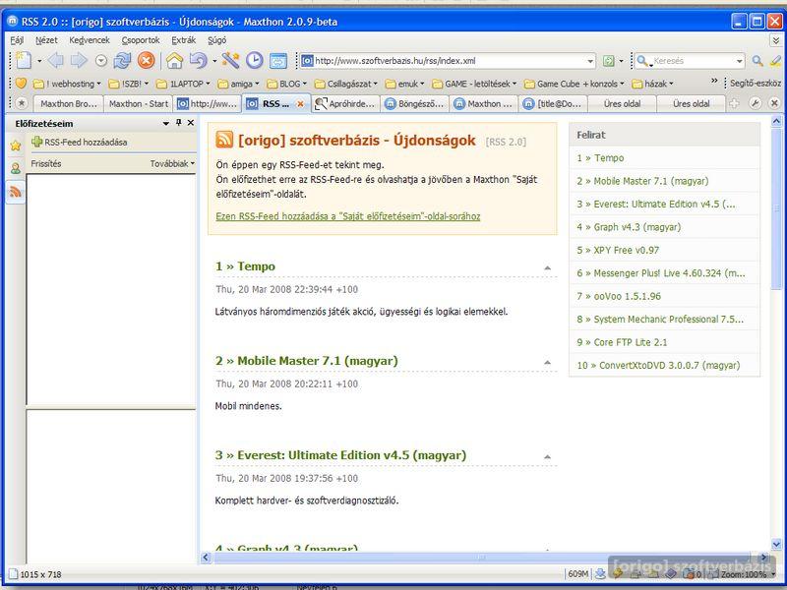Go to the Home page icon
787x590 pixels.
click(174, 61)
